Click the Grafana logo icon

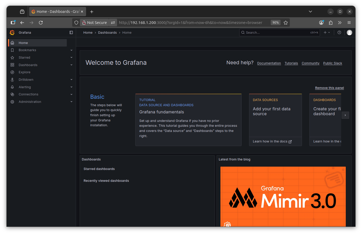[x=12, y=33]
